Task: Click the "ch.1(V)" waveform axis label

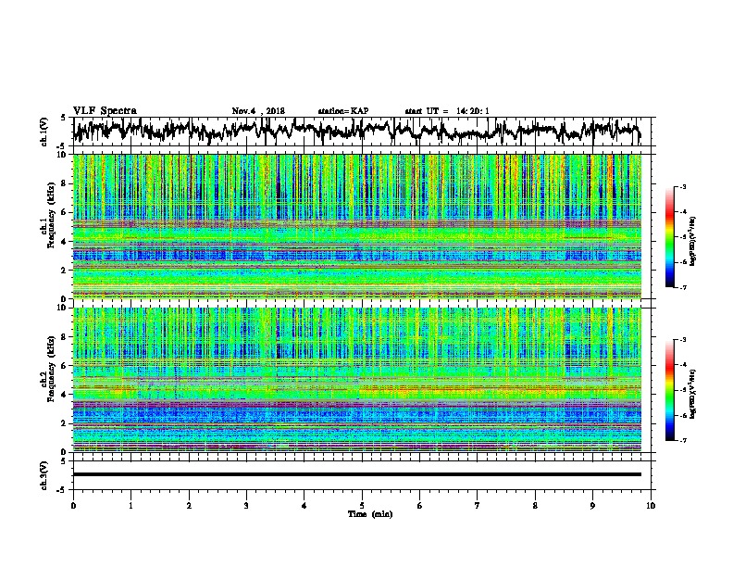Action: pos(44,132)
